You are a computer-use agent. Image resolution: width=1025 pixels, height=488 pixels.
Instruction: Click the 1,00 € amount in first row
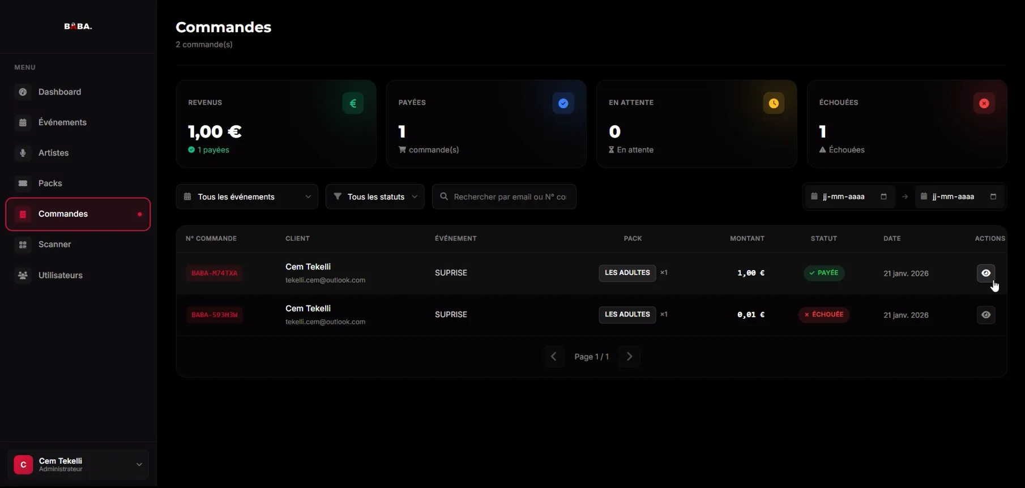[x=751, y=273]
